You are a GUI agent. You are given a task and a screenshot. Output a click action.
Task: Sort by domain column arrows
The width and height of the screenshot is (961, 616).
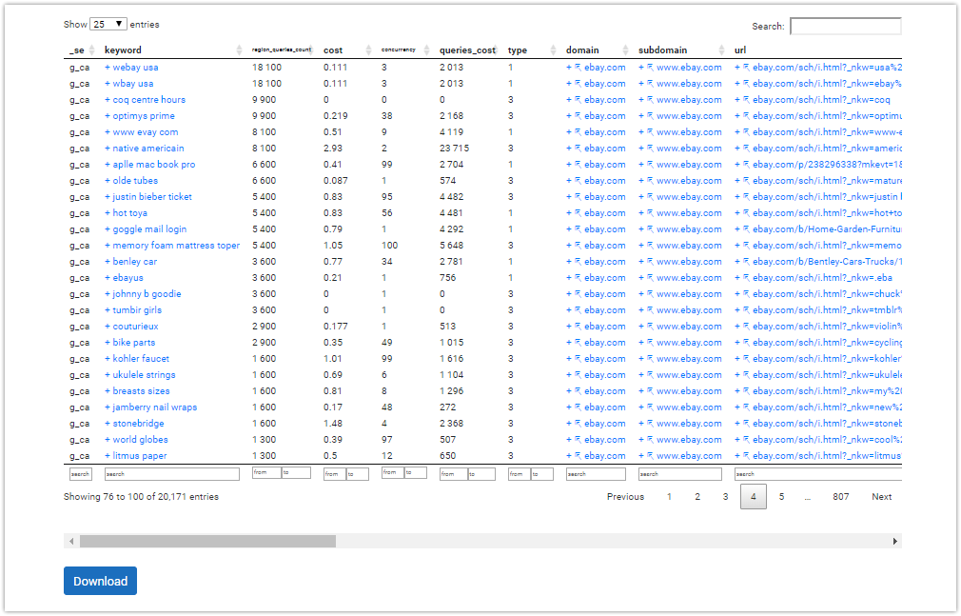pyautogui.click(x=625, y=50)
